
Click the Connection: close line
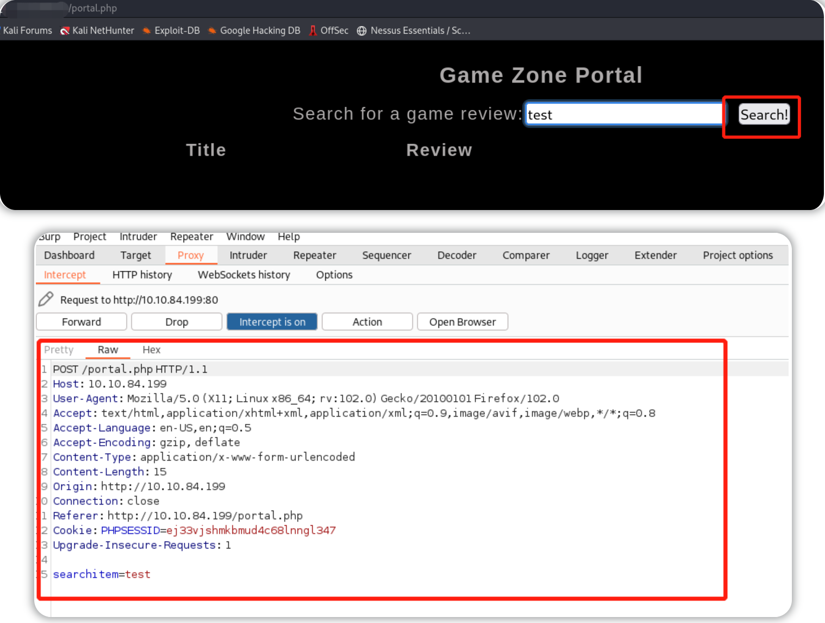106,501
